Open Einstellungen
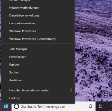Viewport: 112px width, 111px height. [38, 57]
